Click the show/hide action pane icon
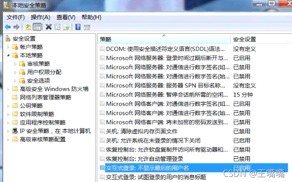 coord(87,28)
